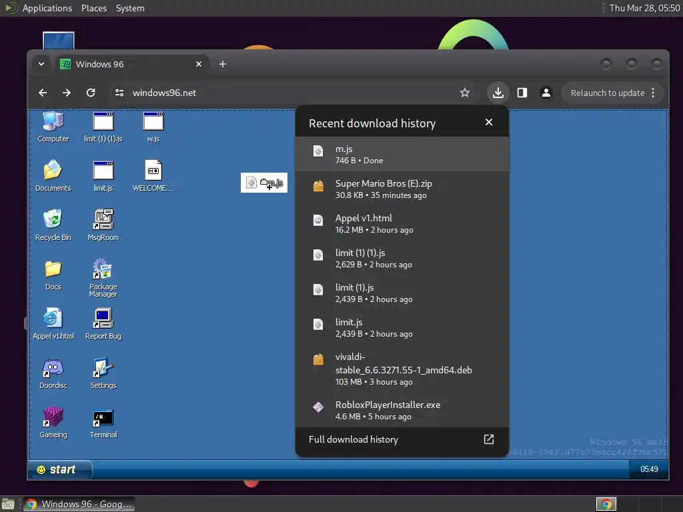Open the System menu

[x=130, y=8]
